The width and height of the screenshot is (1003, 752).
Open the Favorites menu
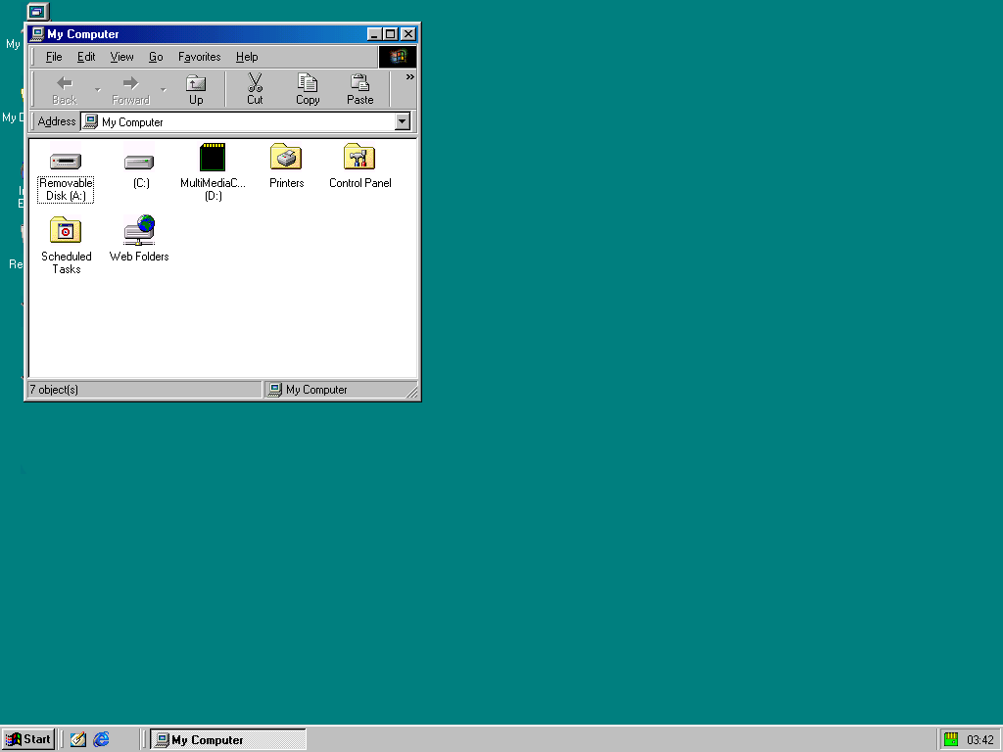point(199,57)
